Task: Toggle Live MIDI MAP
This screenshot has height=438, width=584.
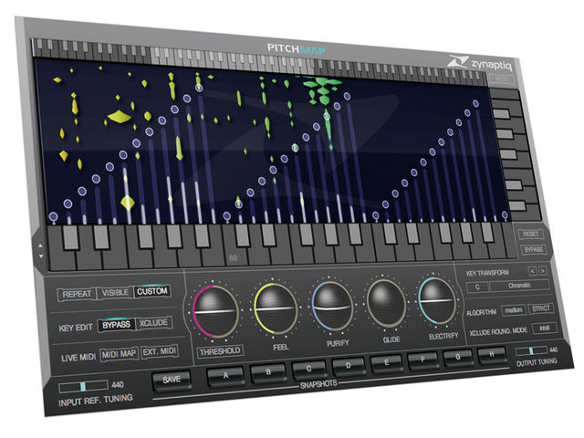Action: 120,354
